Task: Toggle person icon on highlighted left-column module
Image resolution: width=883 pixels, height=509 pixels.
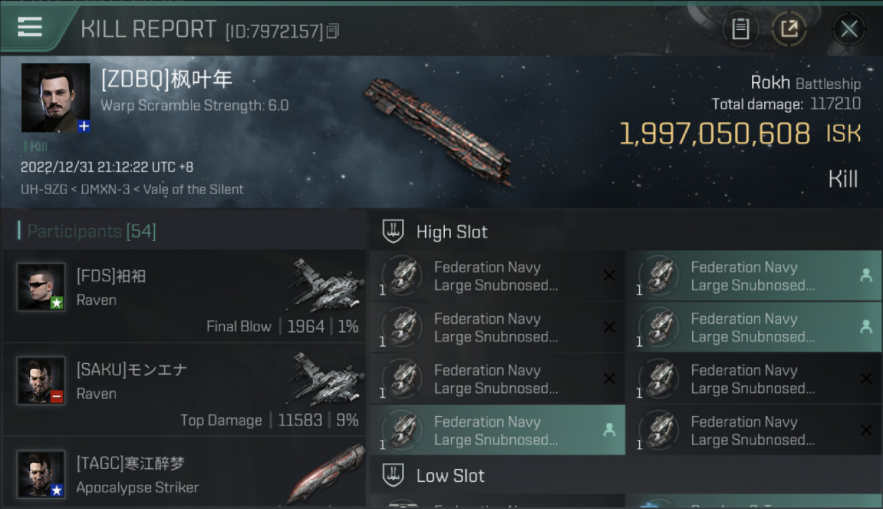Action: 609,430
